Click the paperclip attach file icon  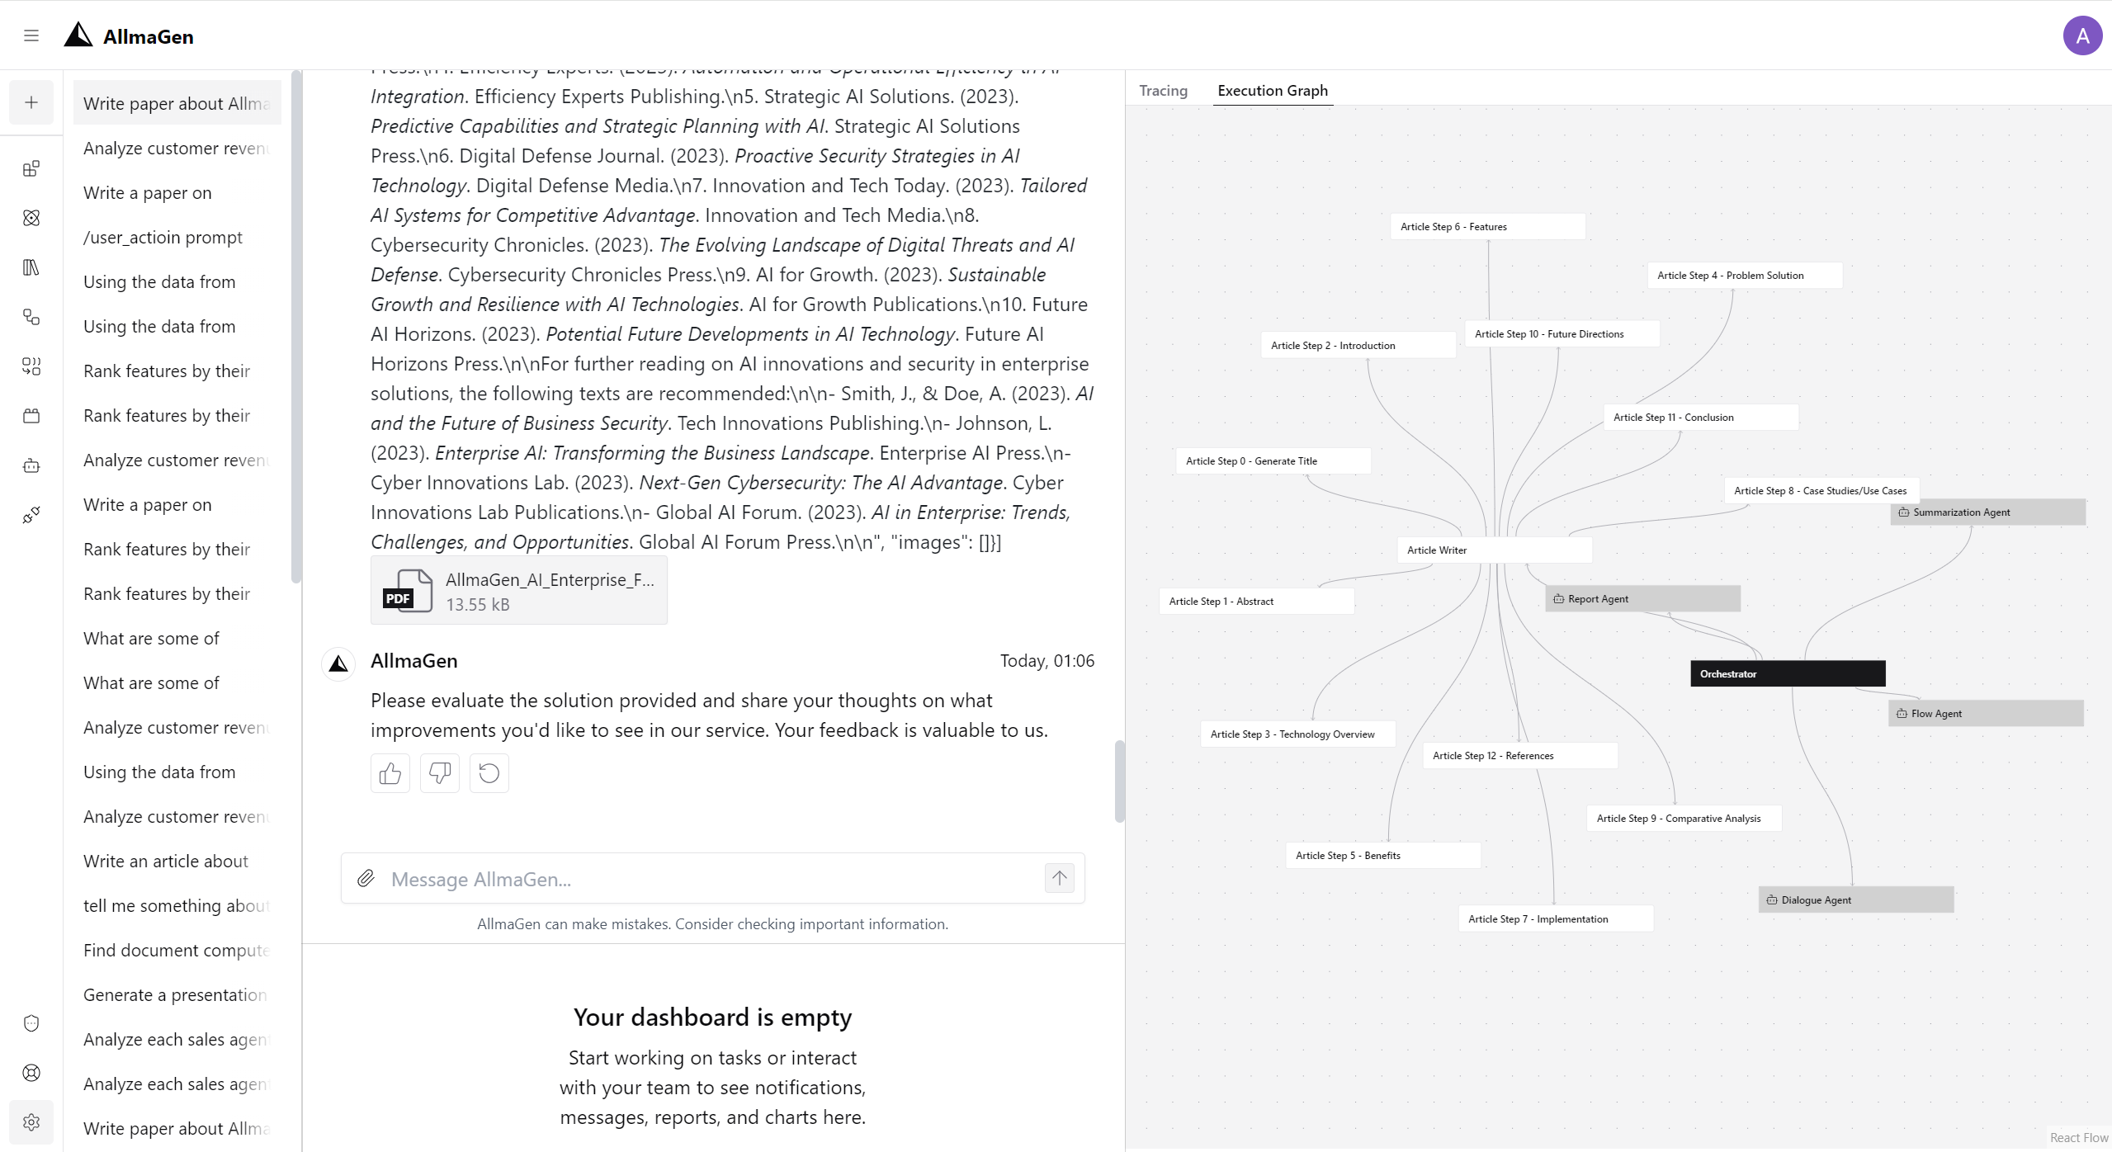[366, 878]
